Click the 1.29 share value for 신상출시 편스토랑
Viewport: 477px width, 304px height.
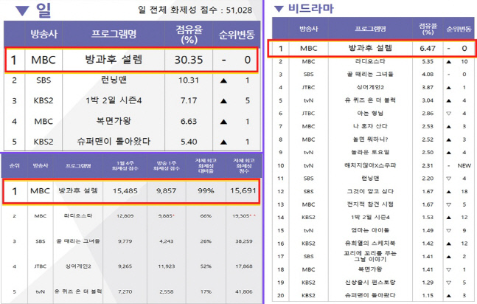428,283
